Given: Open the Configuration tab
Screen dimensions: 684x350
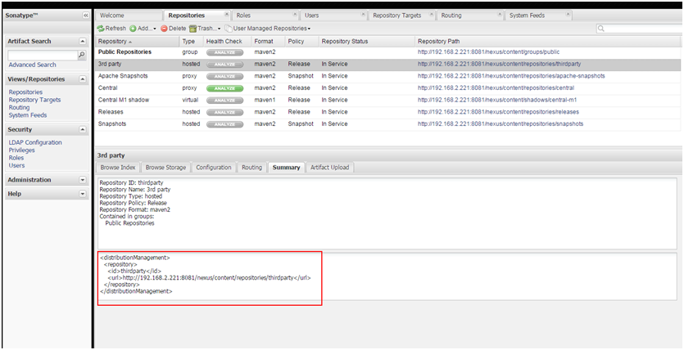Looking at the screenshot, I should tap(214, 168).
